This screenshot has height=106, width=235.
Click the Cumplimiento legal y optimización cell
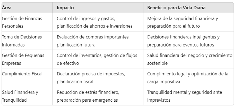pyautogui.click(x=188, y=77)
